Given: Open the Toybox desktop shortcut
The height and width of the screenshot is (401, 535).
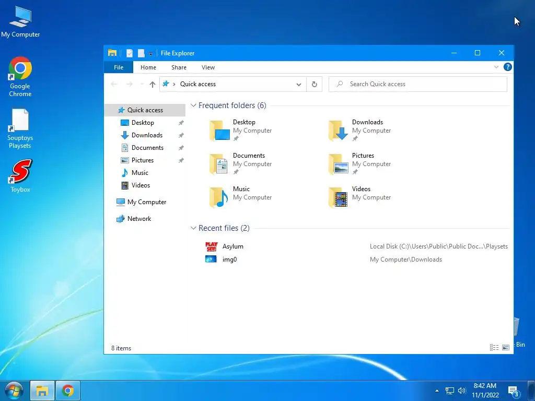Looking at the screenshot, I should 20,176.
